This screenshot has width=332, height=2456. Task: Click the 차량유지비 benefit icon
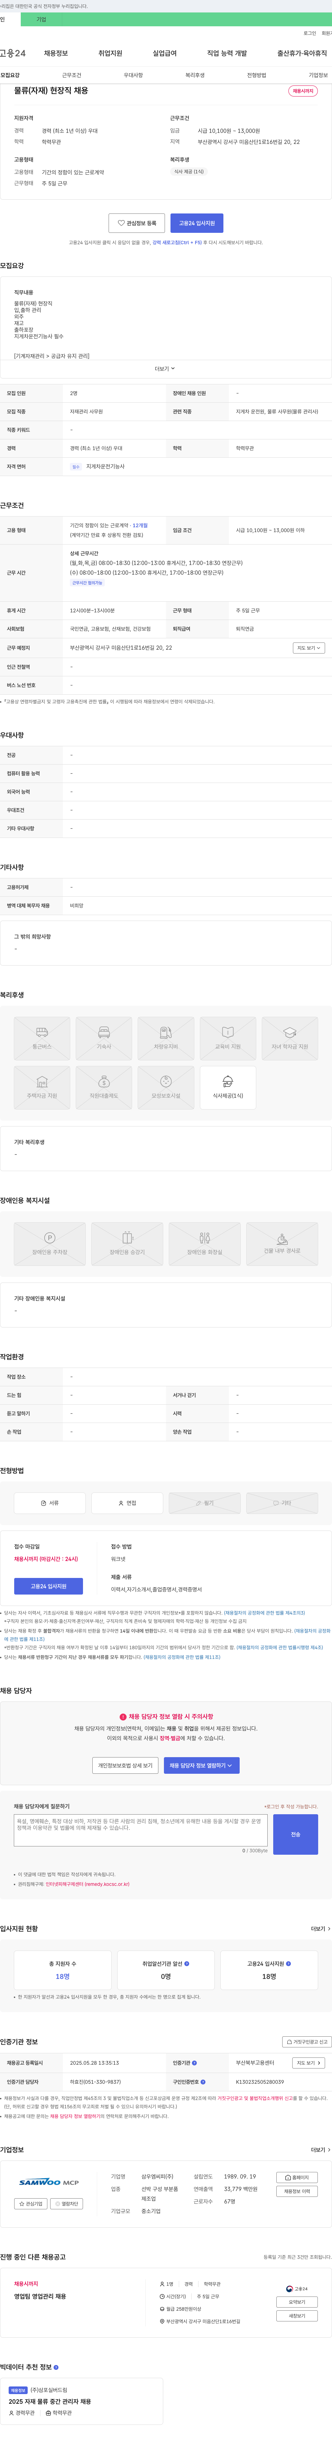(166, 1038)
